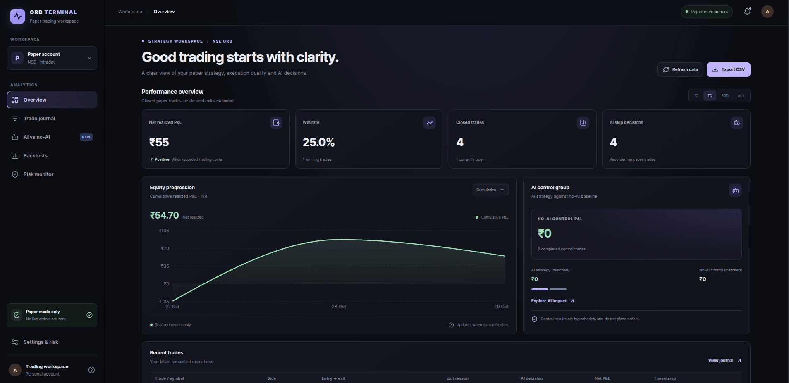Image resolution: width=789 pixels, height=383 pixels.
Task: Click the trend icon on Win rate card
Action: point(430,123)
